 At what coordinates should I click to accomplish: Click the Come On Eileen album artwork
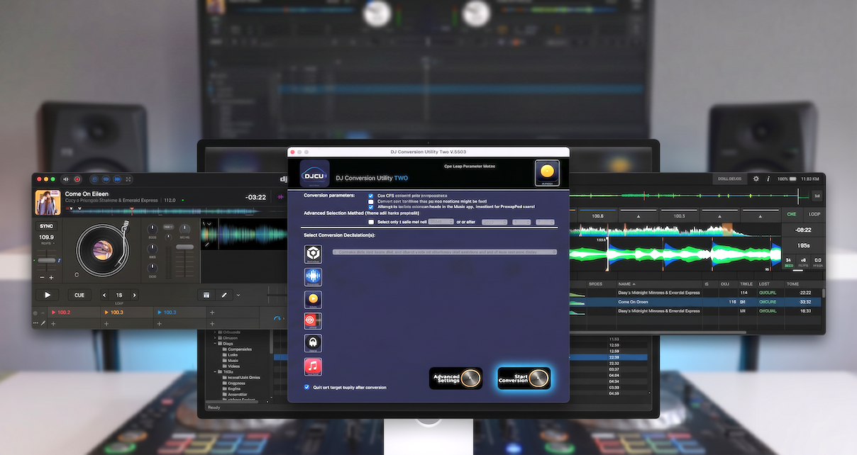click(x=48, y=202)
